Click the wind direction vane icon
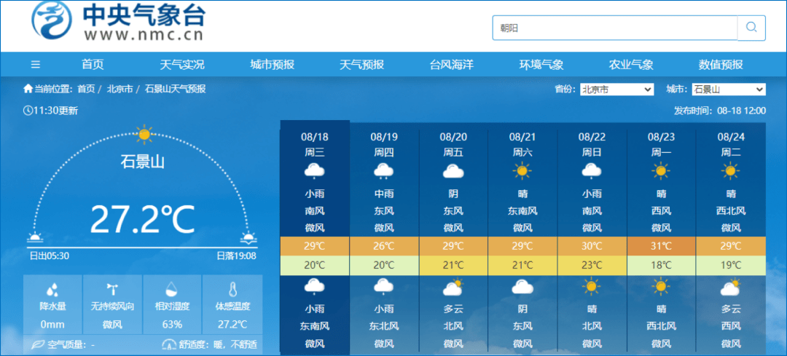787x356 pixels. (x=112, y=289)
